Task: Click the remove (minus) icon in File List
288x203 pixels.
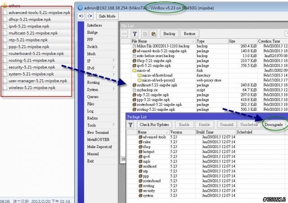Action: click(125, 34)
